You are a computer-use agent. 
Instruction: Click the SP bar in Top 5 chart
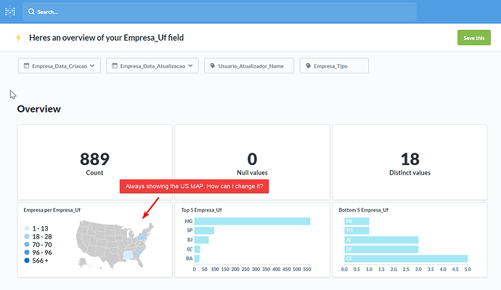204,230
